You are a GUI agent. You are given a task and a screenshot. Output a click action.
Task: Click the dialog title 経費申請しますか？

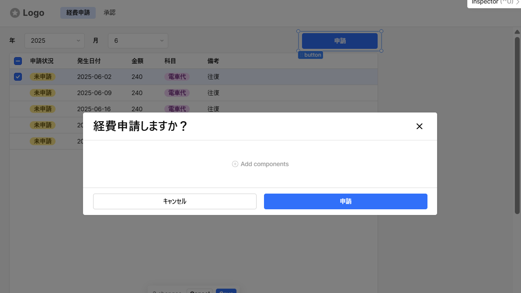[x=141, y=126]
